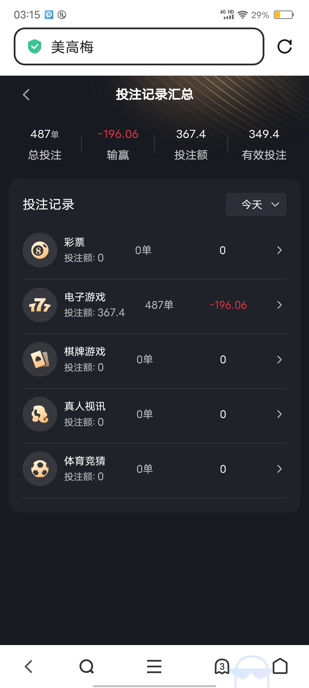Reload the page with refresh icon
The image size is (309, 688).
(x=284, y=46)
